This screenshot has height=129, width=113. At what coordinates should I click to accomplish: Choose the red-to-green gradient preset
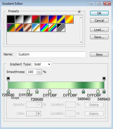click(x=36, y=19)
